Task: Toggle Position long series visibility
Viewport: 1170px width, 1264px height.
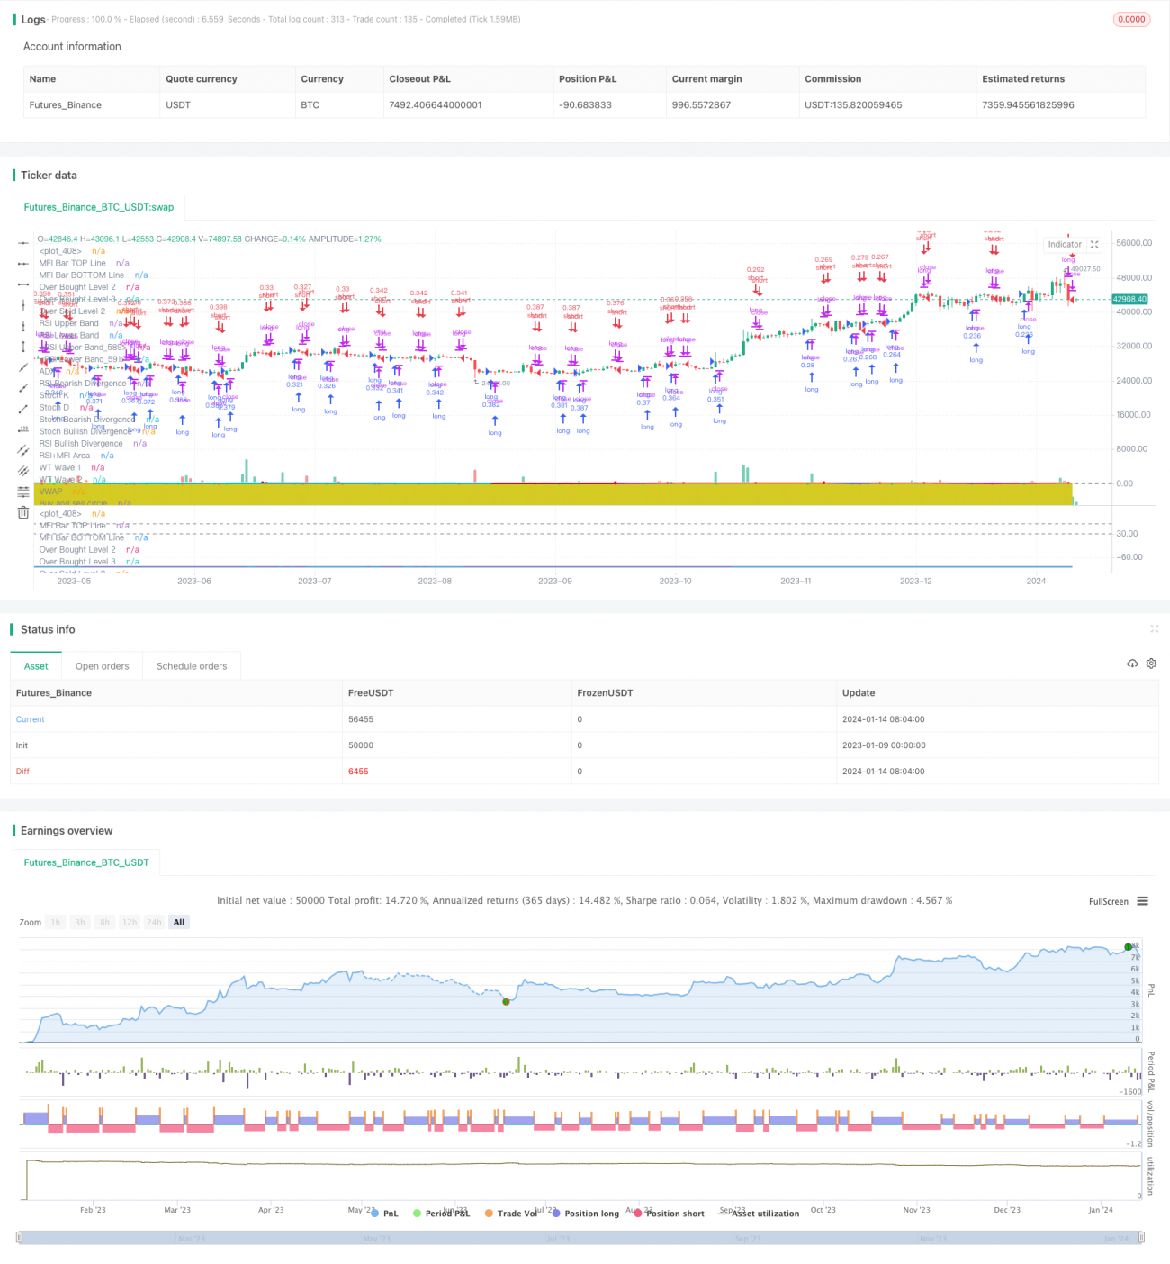Action: tap(584, 1214)
